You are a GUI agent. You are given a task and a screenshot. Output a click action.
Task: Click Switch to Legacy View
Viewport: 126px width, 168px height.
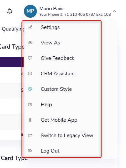coord(61,135)
